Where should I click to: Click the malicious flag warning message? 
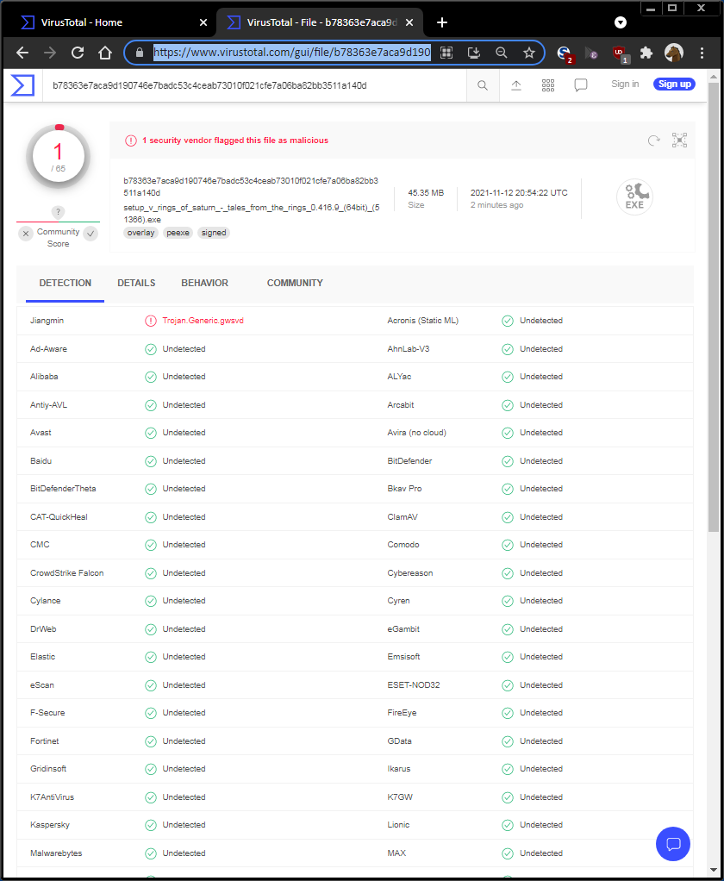(235, 141)
